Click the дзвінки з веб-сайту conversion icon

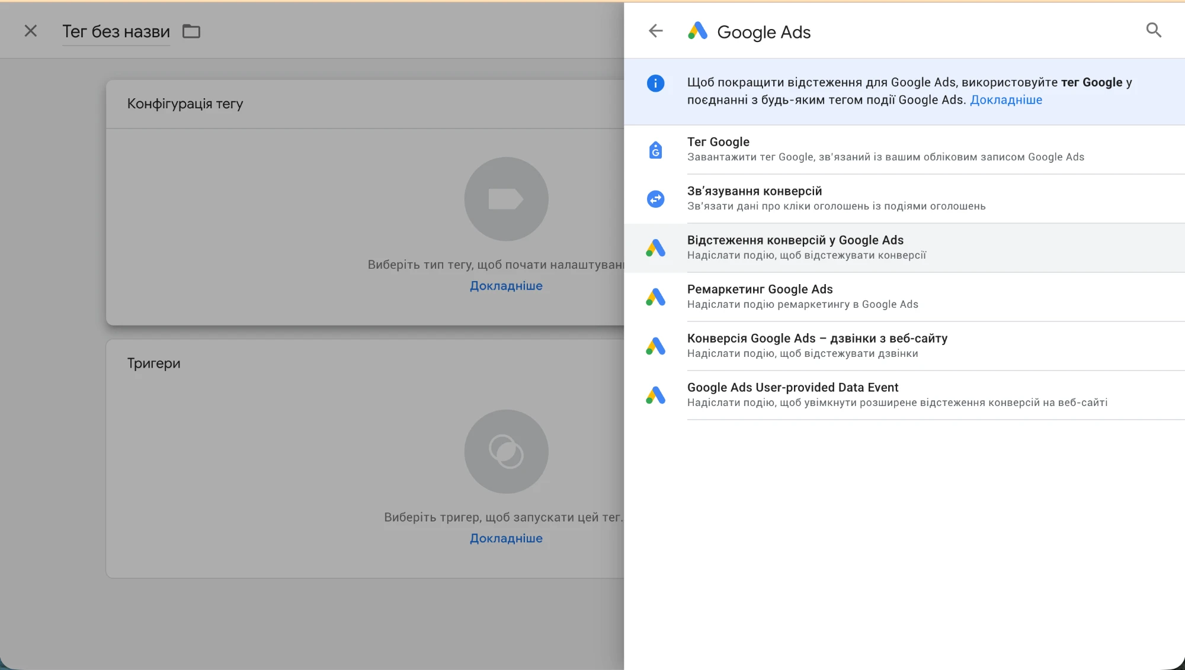point(655,346)
